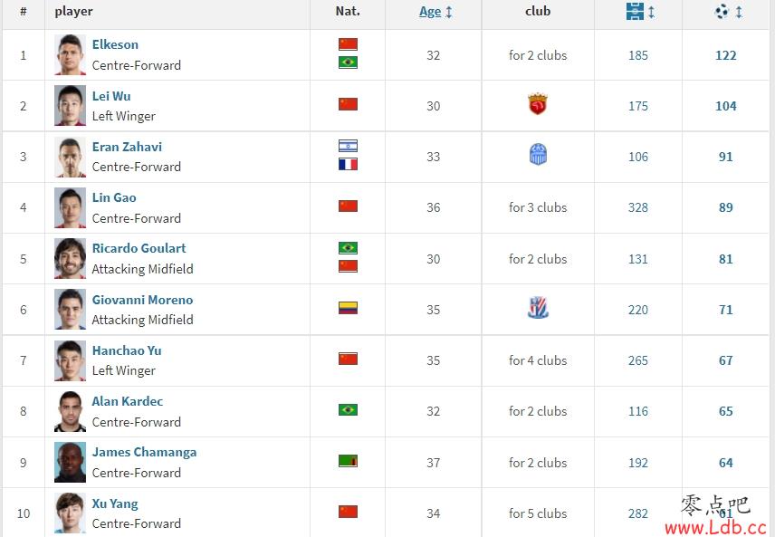Image resolution: width=775 pixels, height=537 pixels.
Task: Click Giovanni Moreno's Shenhua club crest
Action: click(538, 308)
